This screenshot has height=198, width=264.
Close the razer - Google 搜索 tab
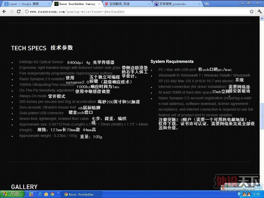tap(49, 4)
